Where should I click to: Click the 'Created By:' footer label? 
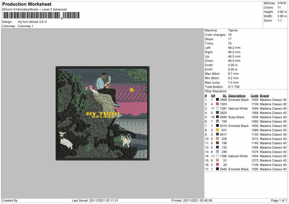[10, 201]
